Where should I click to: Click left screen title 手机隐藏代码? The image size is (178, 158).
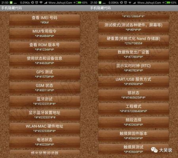click(11, 8)
